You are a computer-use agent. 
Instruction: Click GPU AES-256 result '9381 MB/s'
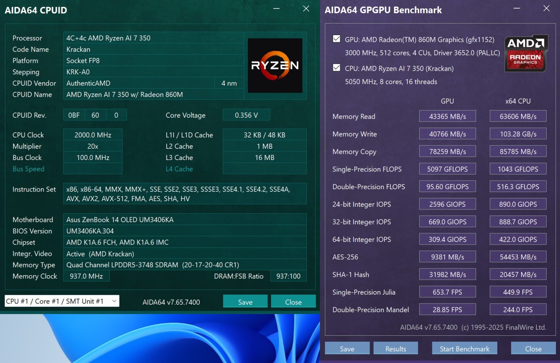(x=448, y=257)
